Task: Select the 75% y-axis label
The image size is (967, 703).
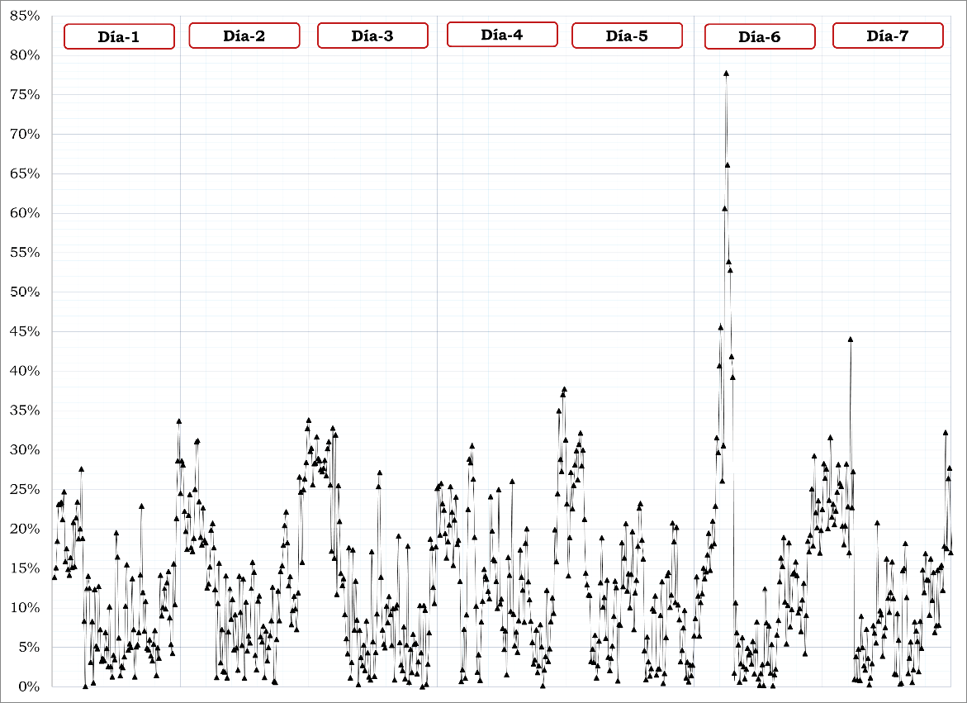Action: point(25,95)
